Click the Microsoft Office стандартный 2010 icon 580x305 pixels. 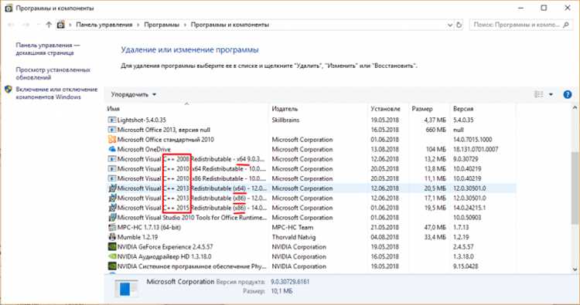(x=111, y=140)
